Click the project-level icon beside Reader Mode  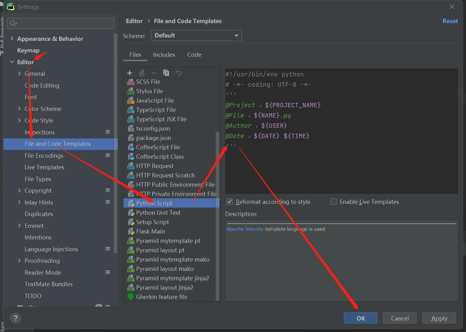point(108,272)
